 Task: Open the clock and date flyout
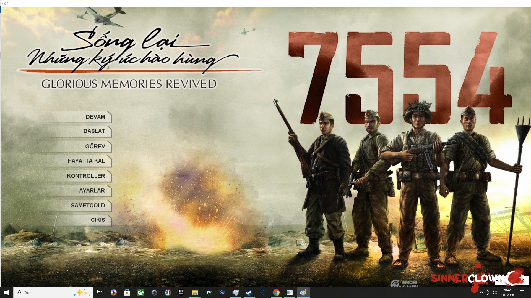click(507, 292)
